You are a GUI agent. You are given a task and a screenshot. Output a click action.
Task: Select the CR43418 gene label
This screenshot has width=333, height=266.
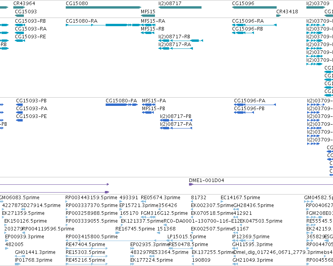(x=287, y=11)
